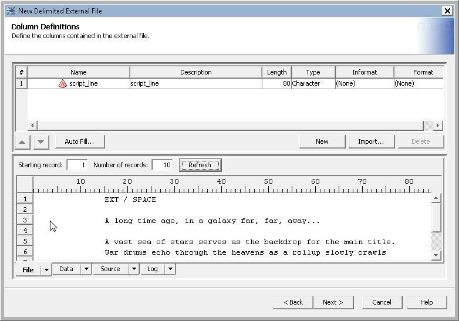Move selected column up with arrow button
This screenshot has width=459, height=321.
(x=22, y=142)
